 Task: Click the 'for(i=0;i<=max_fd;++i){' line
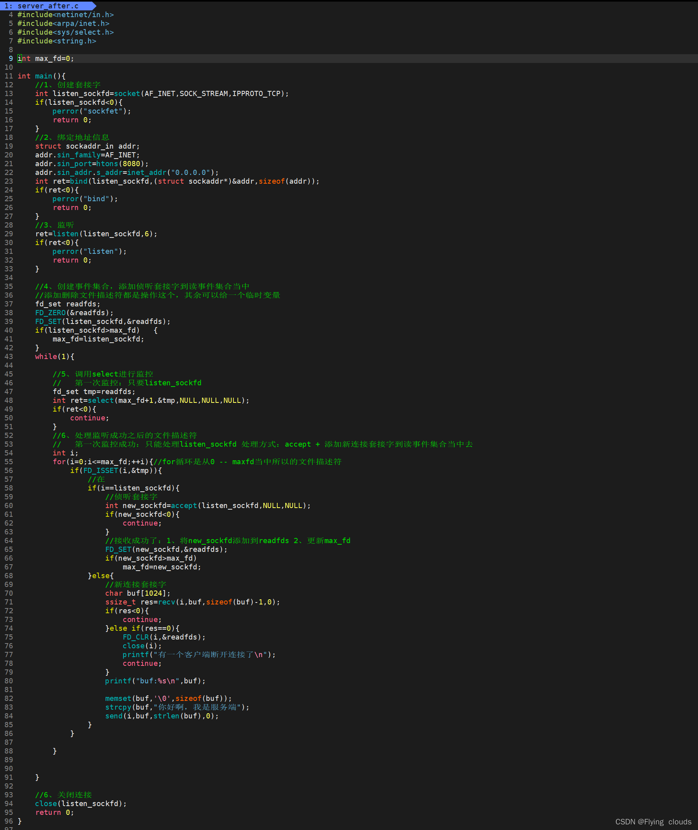tap(103, 462)
